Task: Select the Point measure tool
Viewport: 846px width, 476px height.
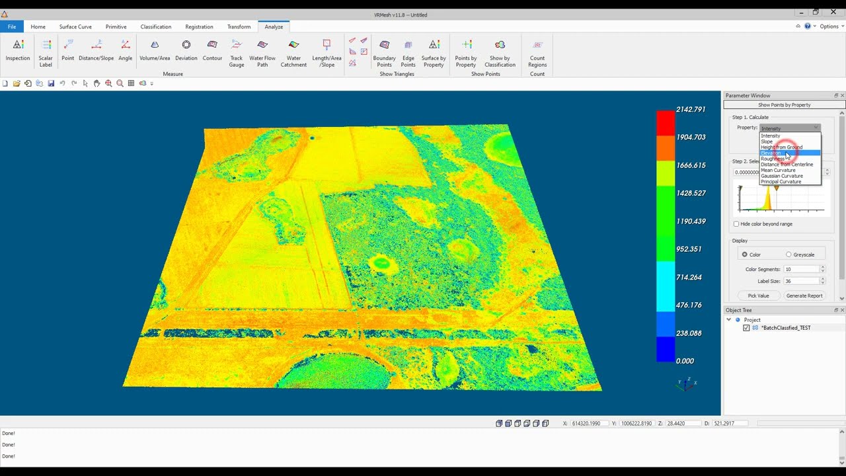Action: (x=68, y=52)
